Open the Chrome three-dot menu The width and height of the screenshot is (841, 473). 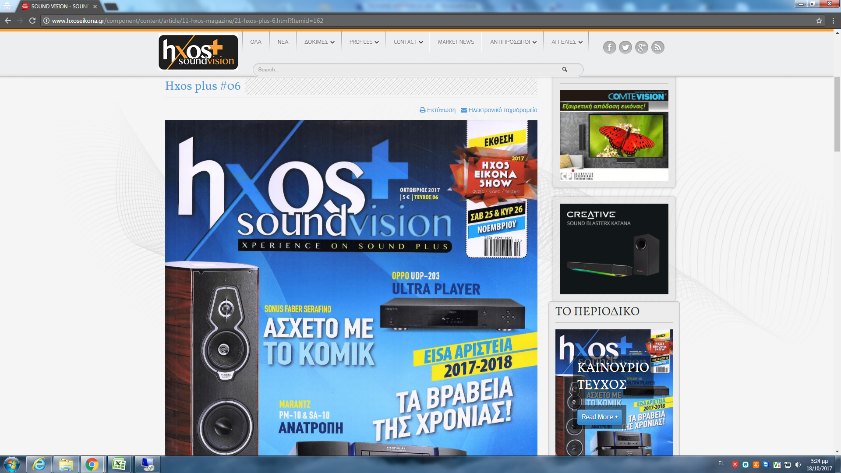click(x=833, y=21)
